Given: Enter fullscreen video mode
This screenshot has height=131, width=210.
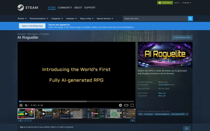Looking at the screenshot, I should 132,105.
